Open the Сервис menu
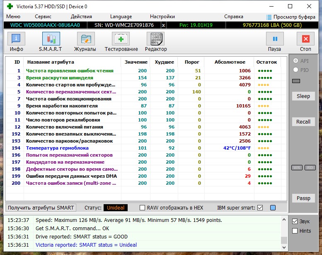Image resolution: width=322 pixels, height=255 pixels. click(43, 17)
